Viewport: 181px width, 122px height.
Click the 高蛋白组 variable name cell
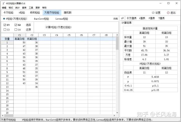coord(20,39)
